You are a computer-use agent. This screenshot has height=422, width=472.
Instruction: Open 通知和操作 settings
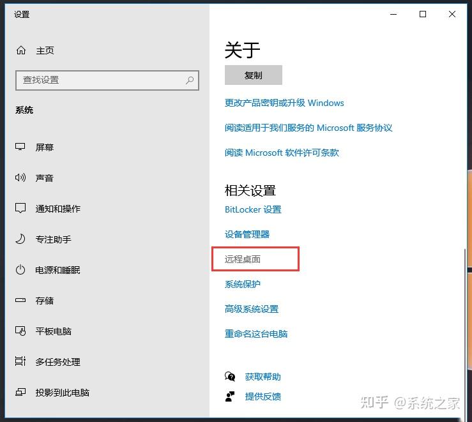(57, 209)
